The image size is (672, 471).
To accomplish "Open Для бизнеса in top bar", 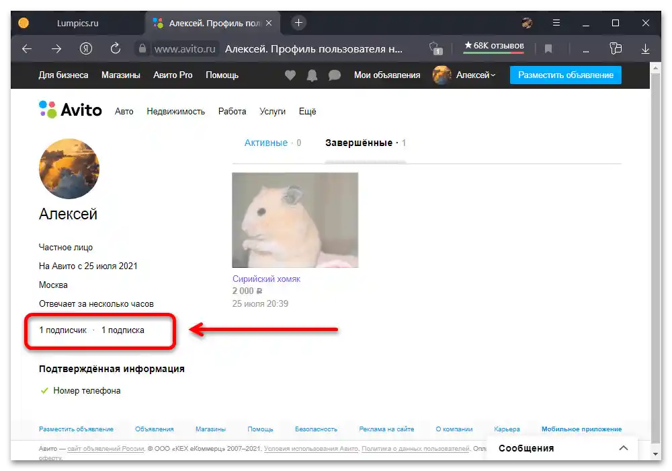I will [63, 75].
